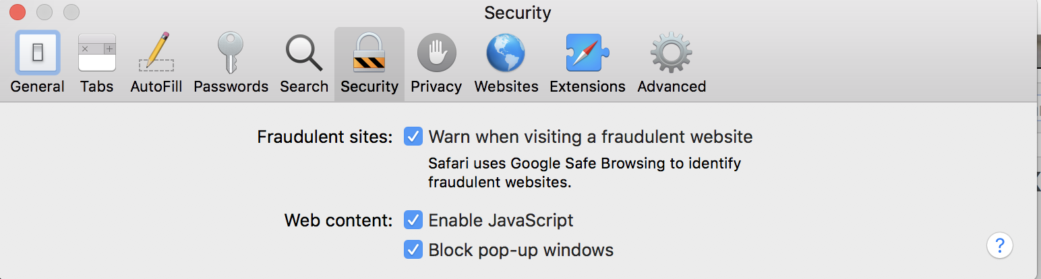Open help with the question mark button
This screenshot has width=1041, height=279.
(1000, 245)
